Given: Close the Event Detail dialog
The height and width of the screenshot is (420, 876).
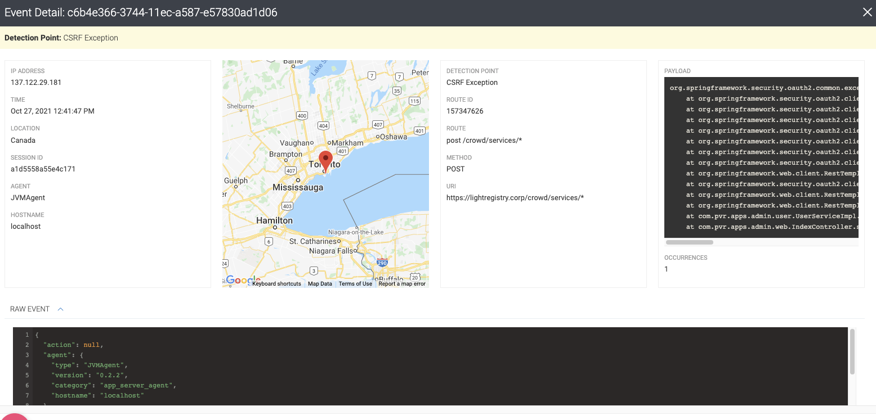Looking at the screenshot, I should pos(867,12).
